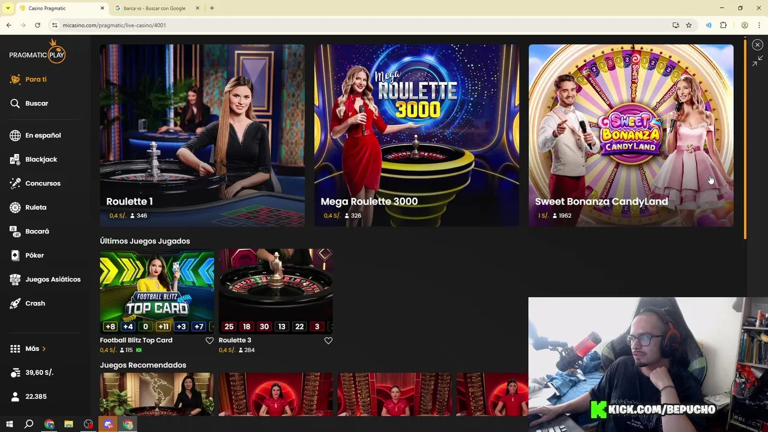Screen dimensions: 768x432
Task: Click the Bacará sidebar icon
Action: click(x=15, y=231)
